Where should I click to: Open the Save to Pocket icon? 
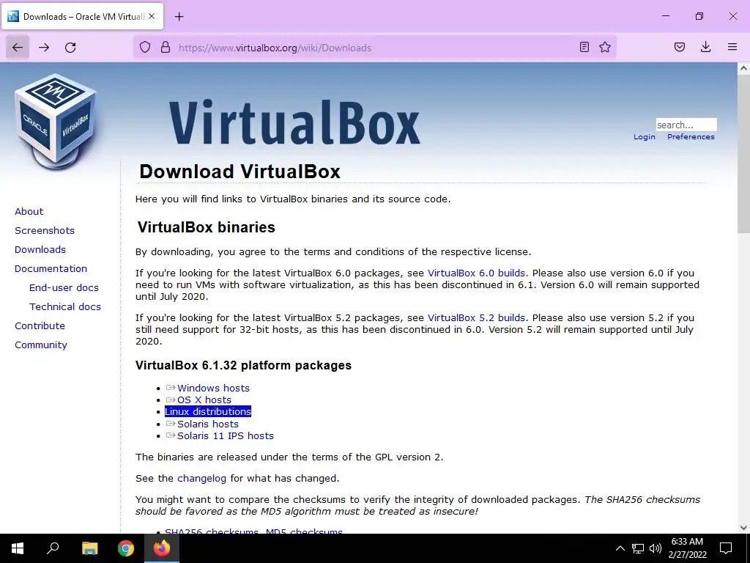(x=680, y=47)
